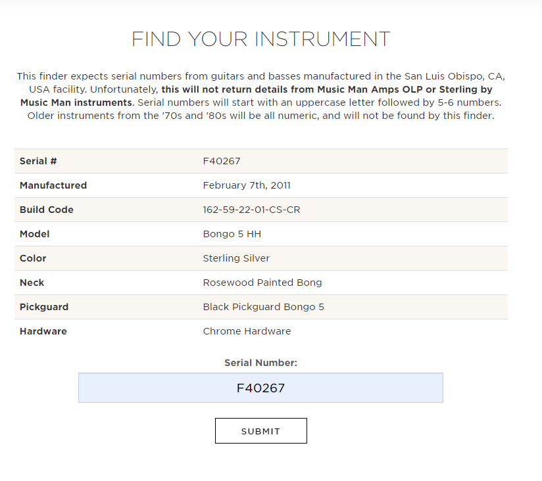
Task: Click the Build Code value 162-59-22-01-CS-CR
Action: click(x=251, y=210)
